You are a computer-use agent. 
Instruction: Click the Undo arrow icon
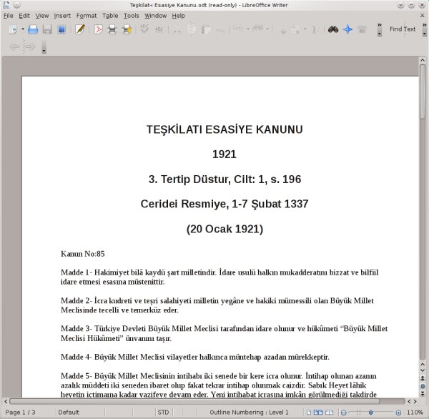point(238,29)
